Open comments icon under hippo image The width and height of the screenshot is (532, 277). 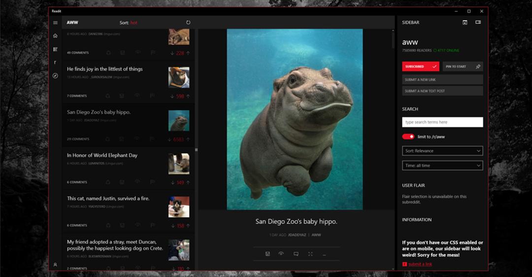296,254
